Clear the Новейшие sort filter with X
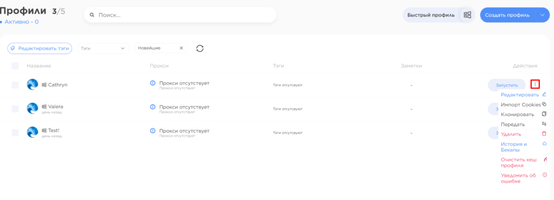The width and height of the screenshot is (554, 200). tap(181, 48)
